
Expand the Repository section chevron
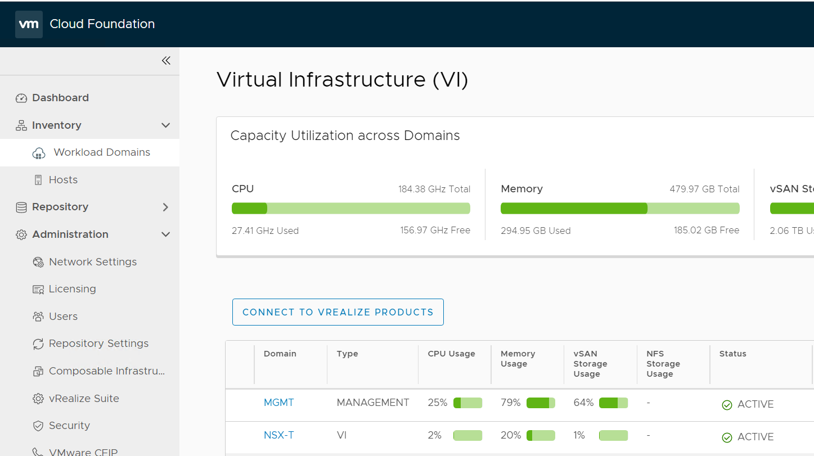click(x=165, y=207)
